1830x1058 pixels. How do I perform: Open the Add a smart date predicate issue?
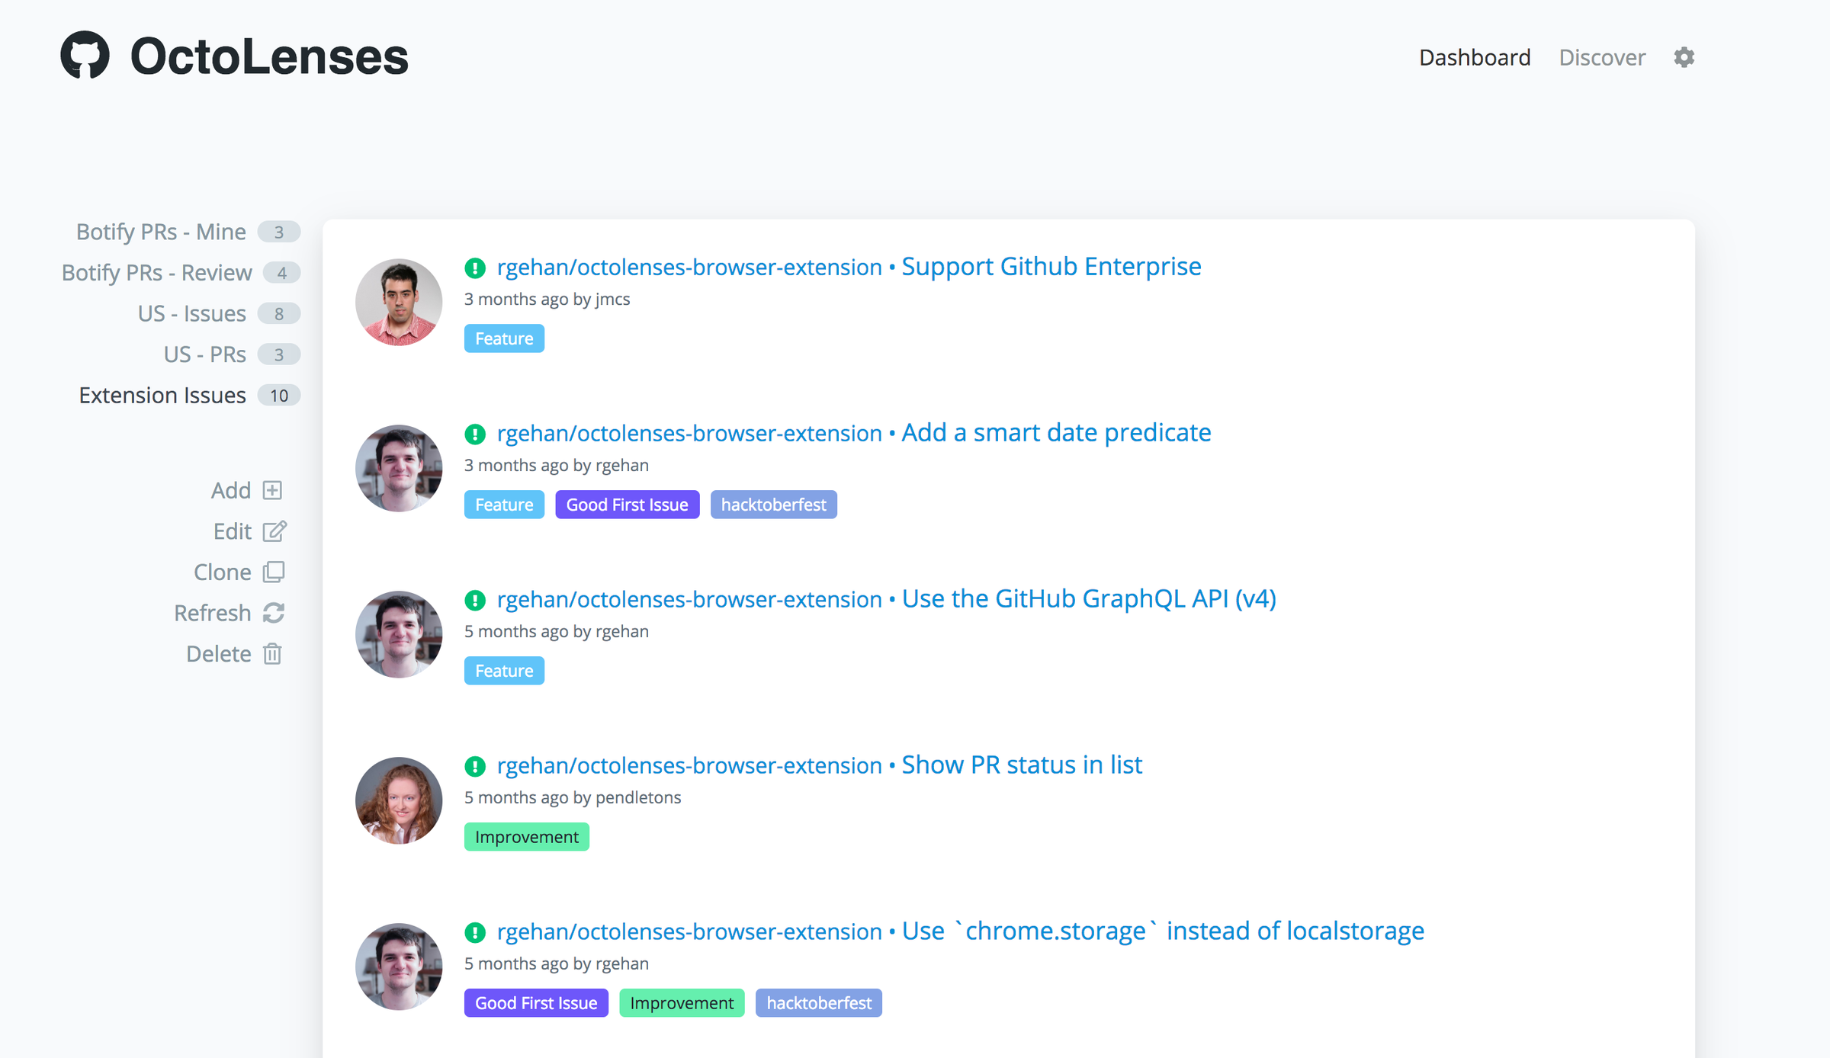pyautogui.click(x=1056, y=433)
